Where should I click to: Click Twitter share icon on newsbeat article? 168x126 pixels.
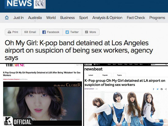click(157, 89)
